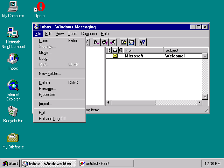Click the horizontal scrollbar thumb

pyautogui.click(x=133, y=103)
